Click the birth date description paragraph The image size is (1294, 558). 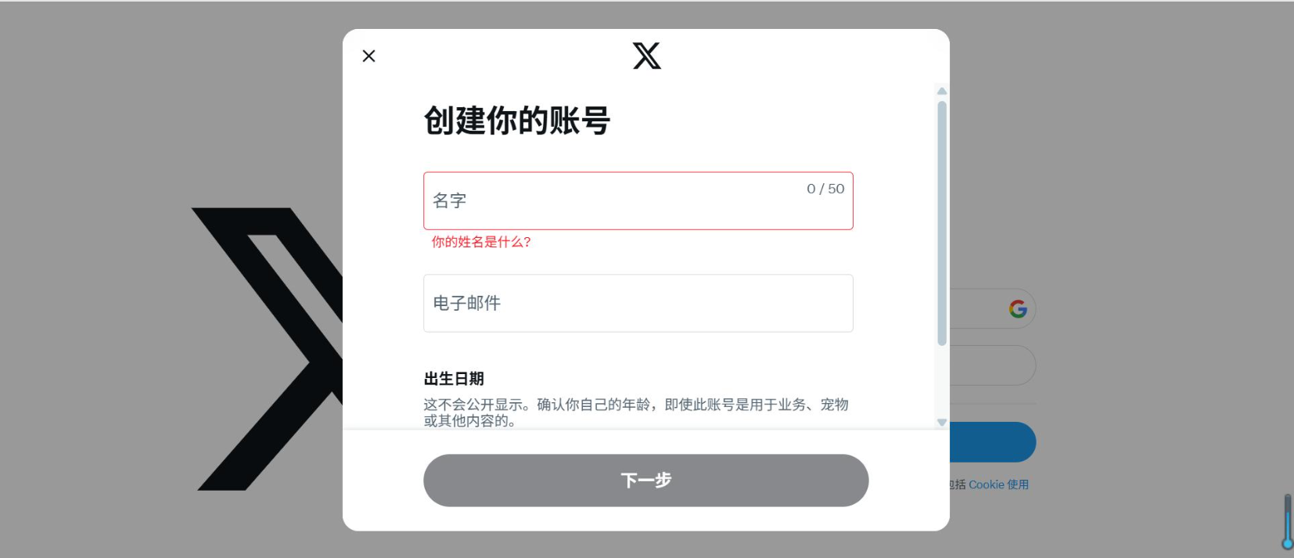click(x=635, y=412)
